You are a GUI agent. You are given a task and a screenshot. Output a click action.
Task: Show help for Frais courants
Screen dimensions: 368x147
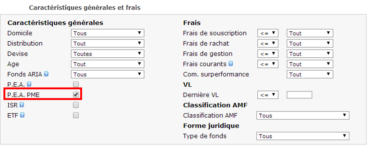231,64
